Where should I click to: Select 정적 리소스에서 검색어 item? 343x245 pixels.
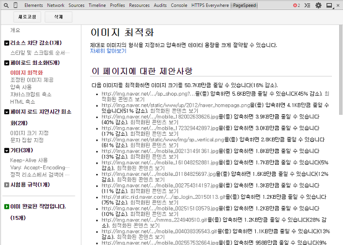point(40,175)
